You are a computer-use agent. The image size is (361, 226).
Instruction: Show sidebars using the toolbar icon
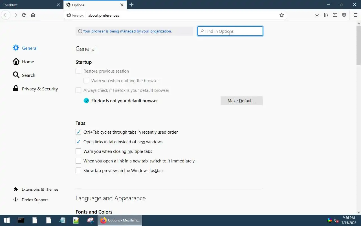point(335,15)
